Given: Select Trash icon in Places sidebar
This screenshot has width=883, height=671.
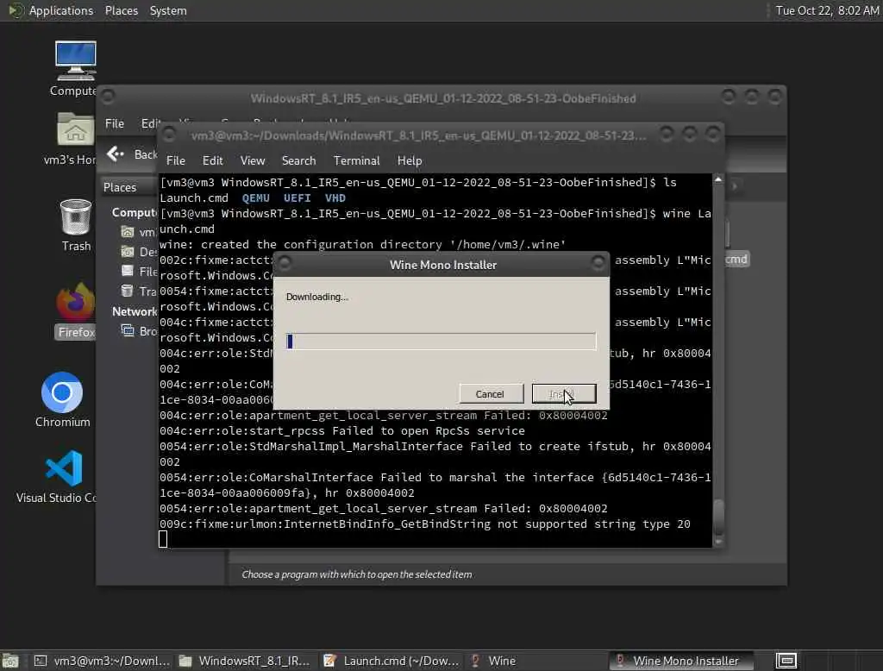Looking at the screenshot, I should pyautogui.click(x=128, y=291).
